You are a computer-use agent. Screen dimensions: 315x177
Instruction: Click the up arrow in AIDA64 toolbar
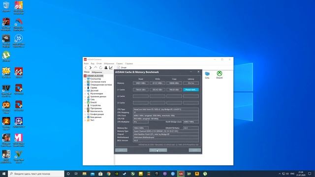[x=95, y=68]
